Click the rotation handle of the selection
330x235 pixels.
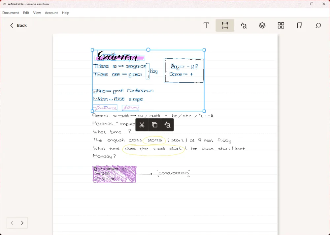click(148, 50)
